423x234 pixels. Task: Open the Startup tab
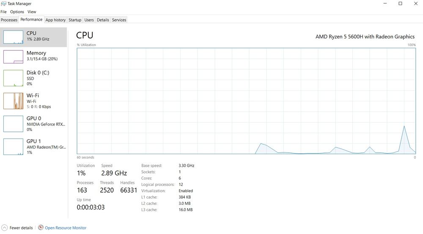point(75,20)
